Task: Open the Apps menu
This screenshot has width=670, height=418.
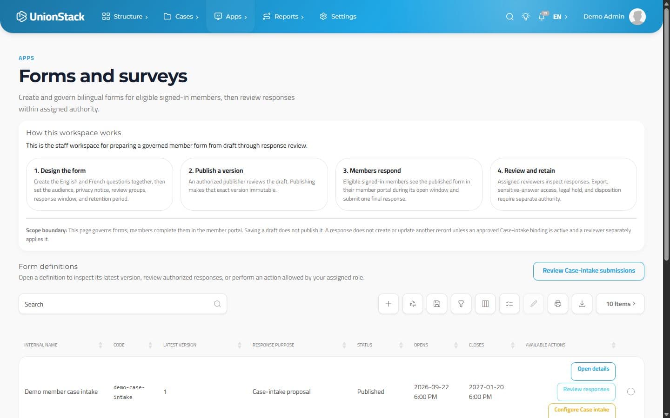Action: click(x=230, y=17)
